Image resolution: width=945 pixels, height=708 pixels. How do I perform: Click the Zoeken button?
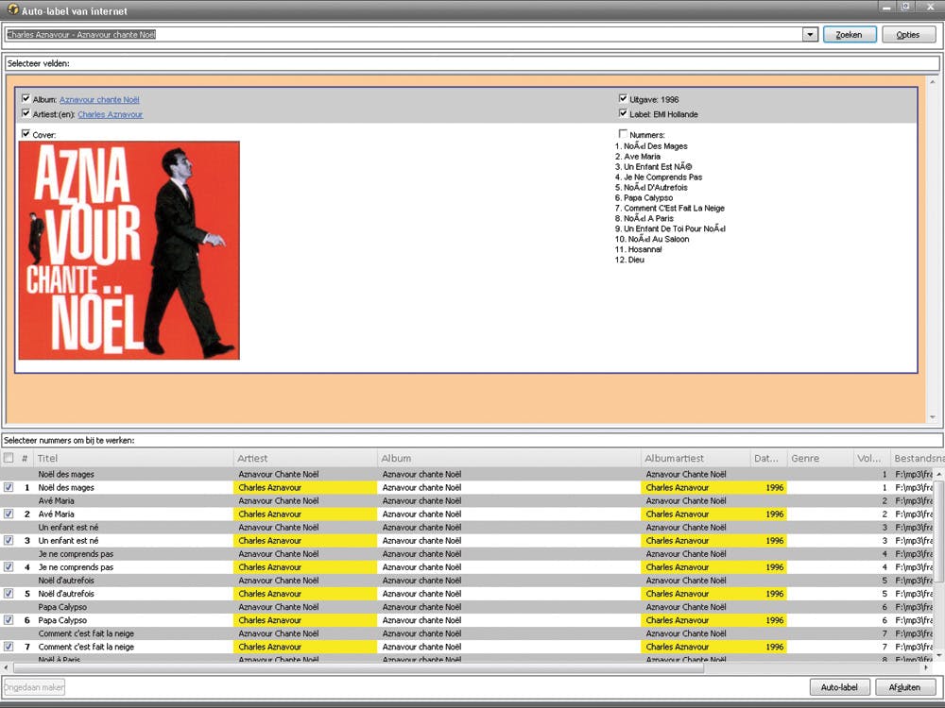849,34
